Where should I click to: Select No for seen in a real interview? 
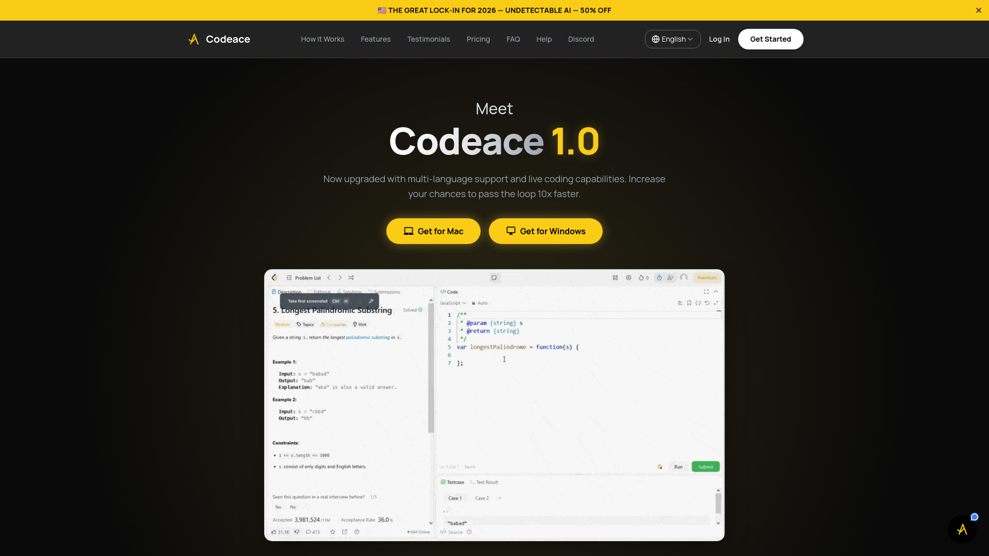coord(293,507)
